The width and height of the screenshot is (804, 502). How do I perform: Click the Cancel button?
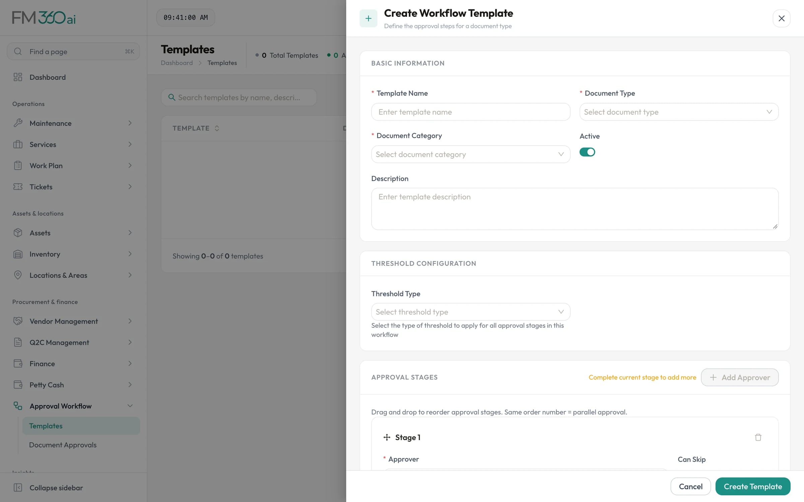690,486
